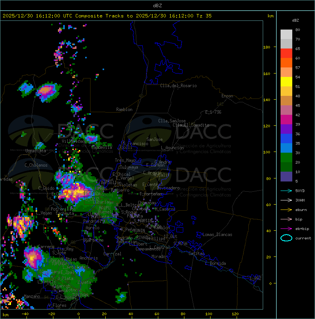Click the L_PAZ label
The image size is (315, 319).
point(256,278)
